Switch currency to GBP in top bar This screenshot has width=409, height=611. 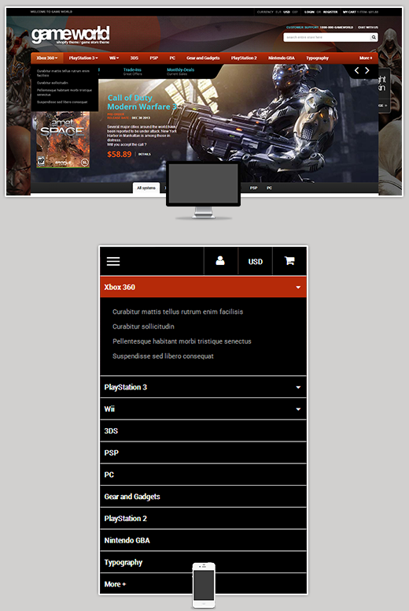pyautogui.click(x=295, y=12)
